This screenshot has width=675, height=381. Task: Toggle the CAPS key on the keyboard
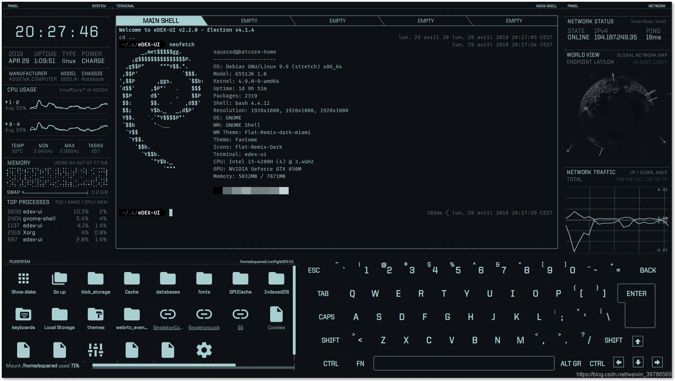(x=327, y=317)
